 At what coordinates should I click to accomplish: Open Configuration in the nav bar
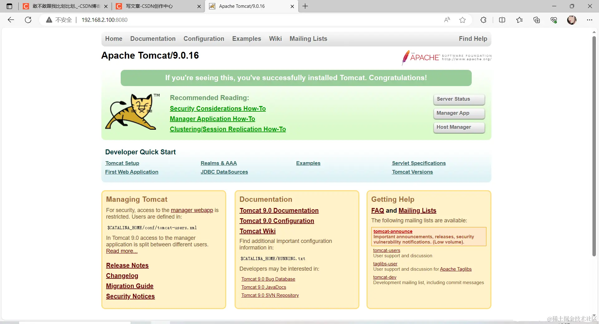pos(204,39)
